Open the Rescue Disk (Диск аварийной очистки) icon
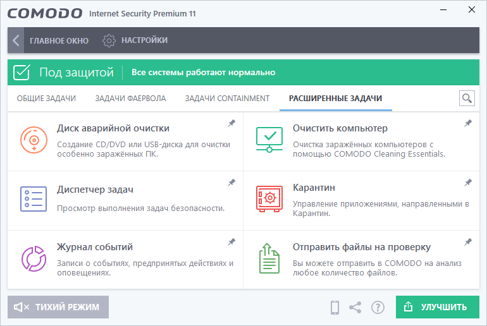 coord(33,140)
